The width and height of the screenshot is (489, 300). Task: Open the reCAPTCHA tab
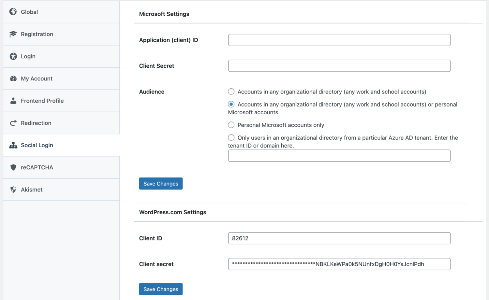pos(61,167)
